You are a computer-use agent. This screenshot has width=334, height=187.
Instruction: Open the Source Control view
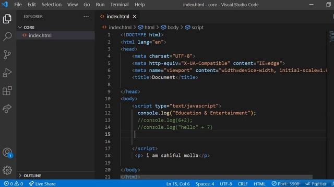(7, 55)
